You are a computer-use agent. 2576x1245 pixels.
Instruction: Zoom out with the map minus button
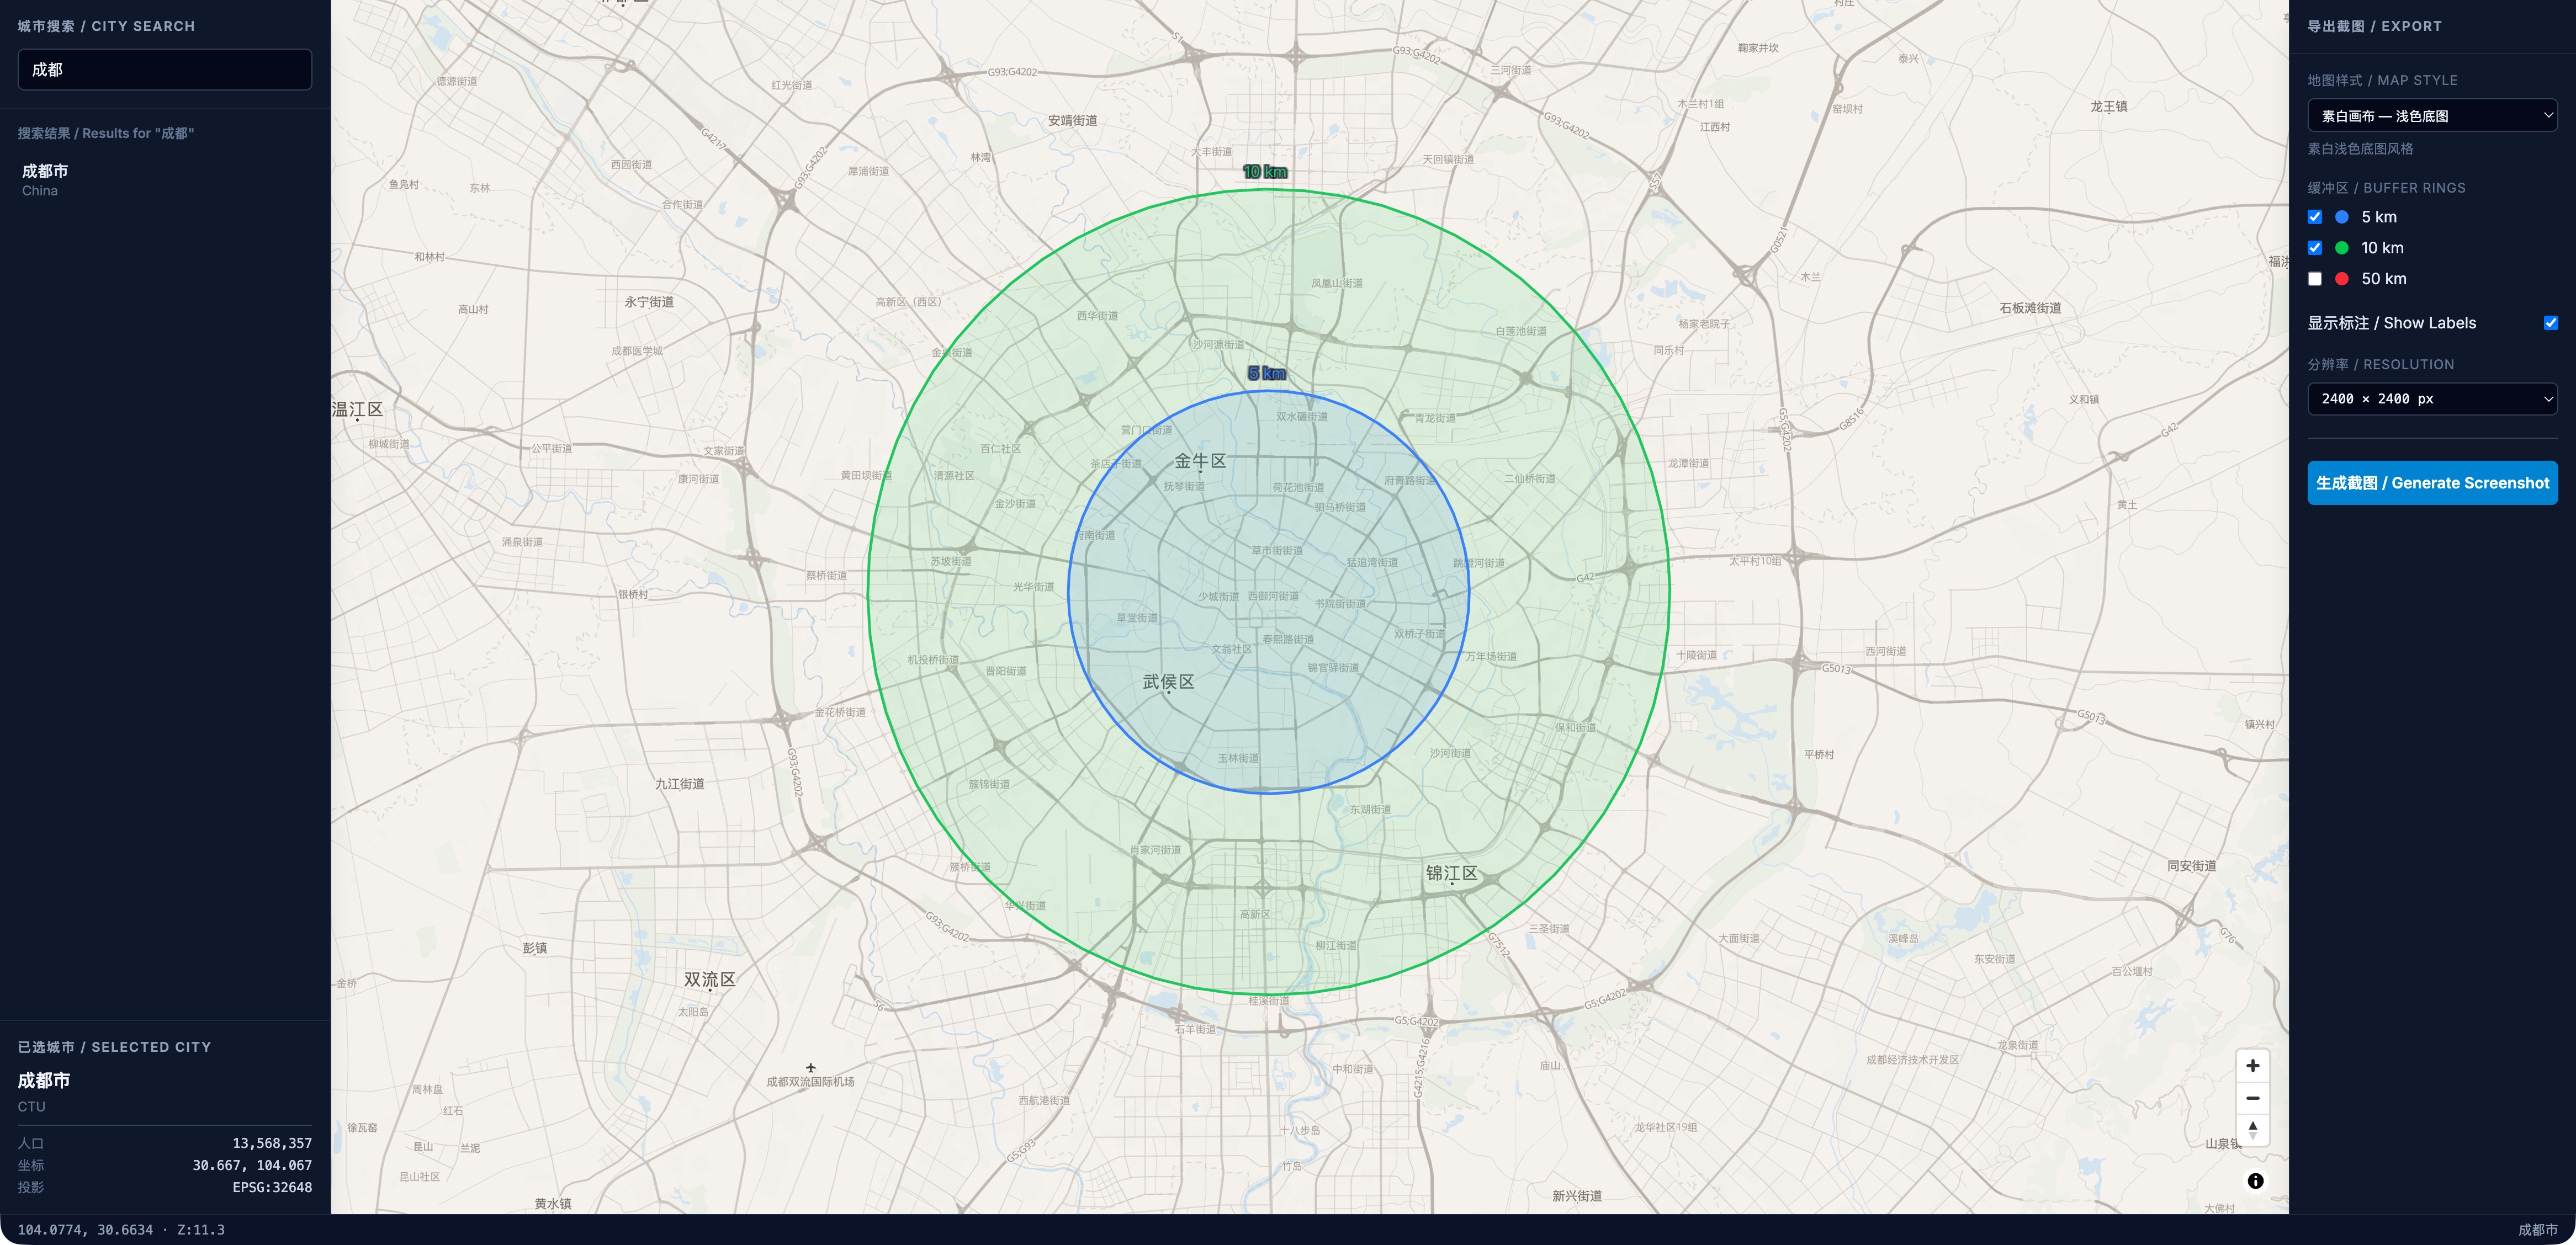pos(2252,1098)
